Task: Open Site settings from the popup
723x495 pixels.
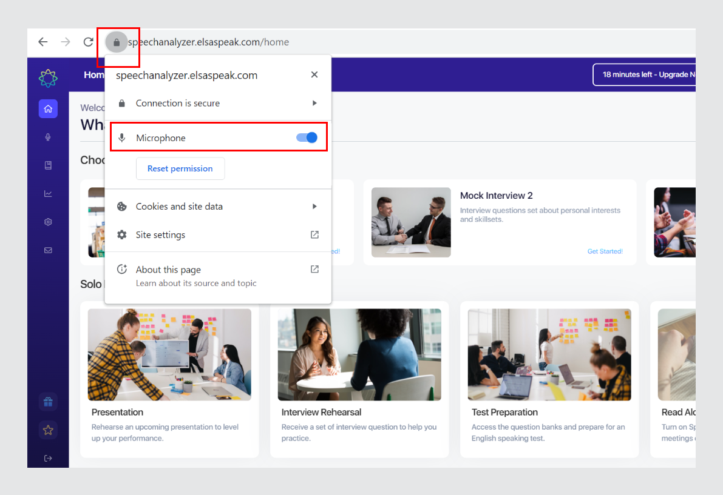Action: click(x=219, y=235)
